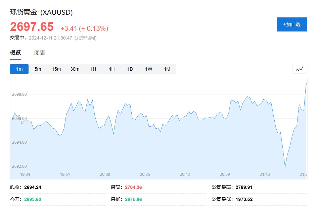Click the 52周最高 value 2789.91
The width and height of the screenshot is (316, 210).
(x=244, y=188)
